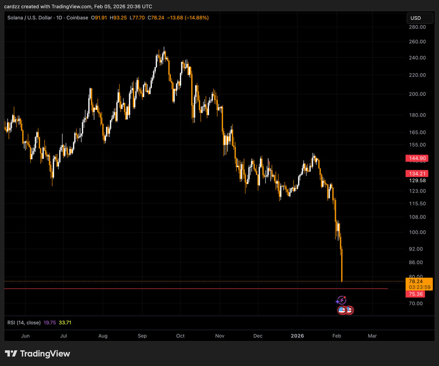The width and height of the screenshot is (439, 366).
Task: Click the red 75.36 price label
Action: coord(416,294)
